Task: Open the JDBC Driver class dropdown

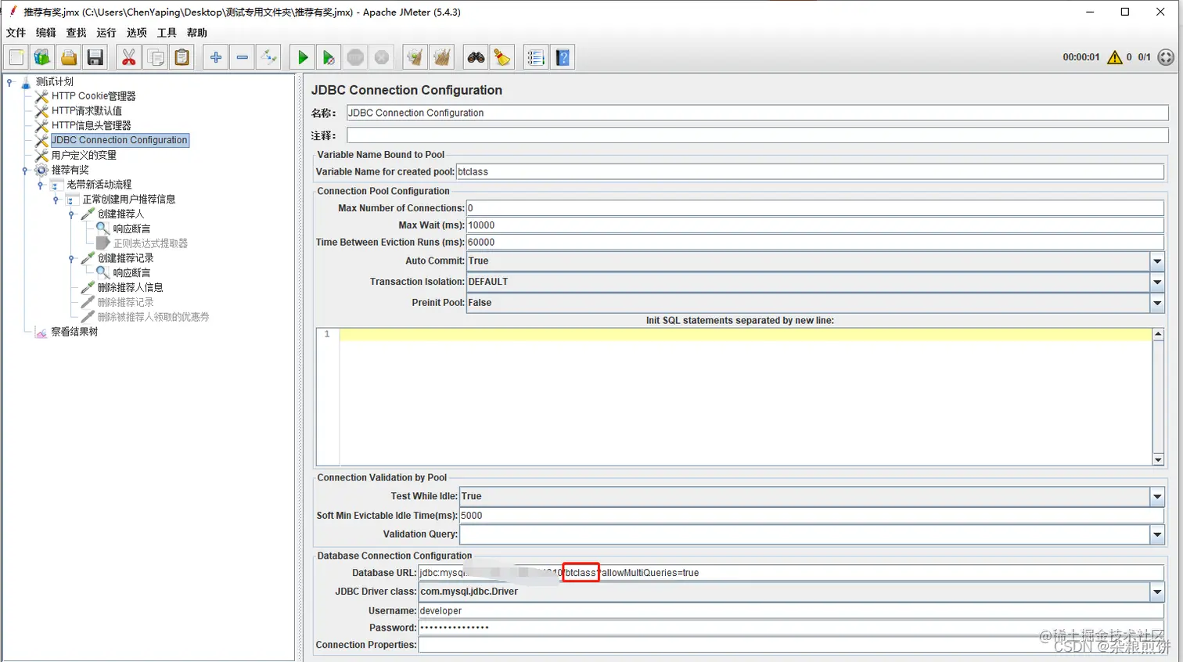Action: (x=1156, y=592)
